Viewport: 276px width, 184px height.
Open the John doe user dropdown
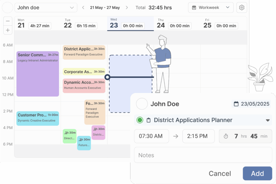[x=46, y=8]
